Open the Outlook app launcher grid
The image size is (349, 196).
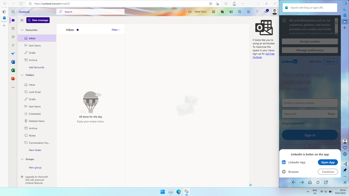(13, 12)
